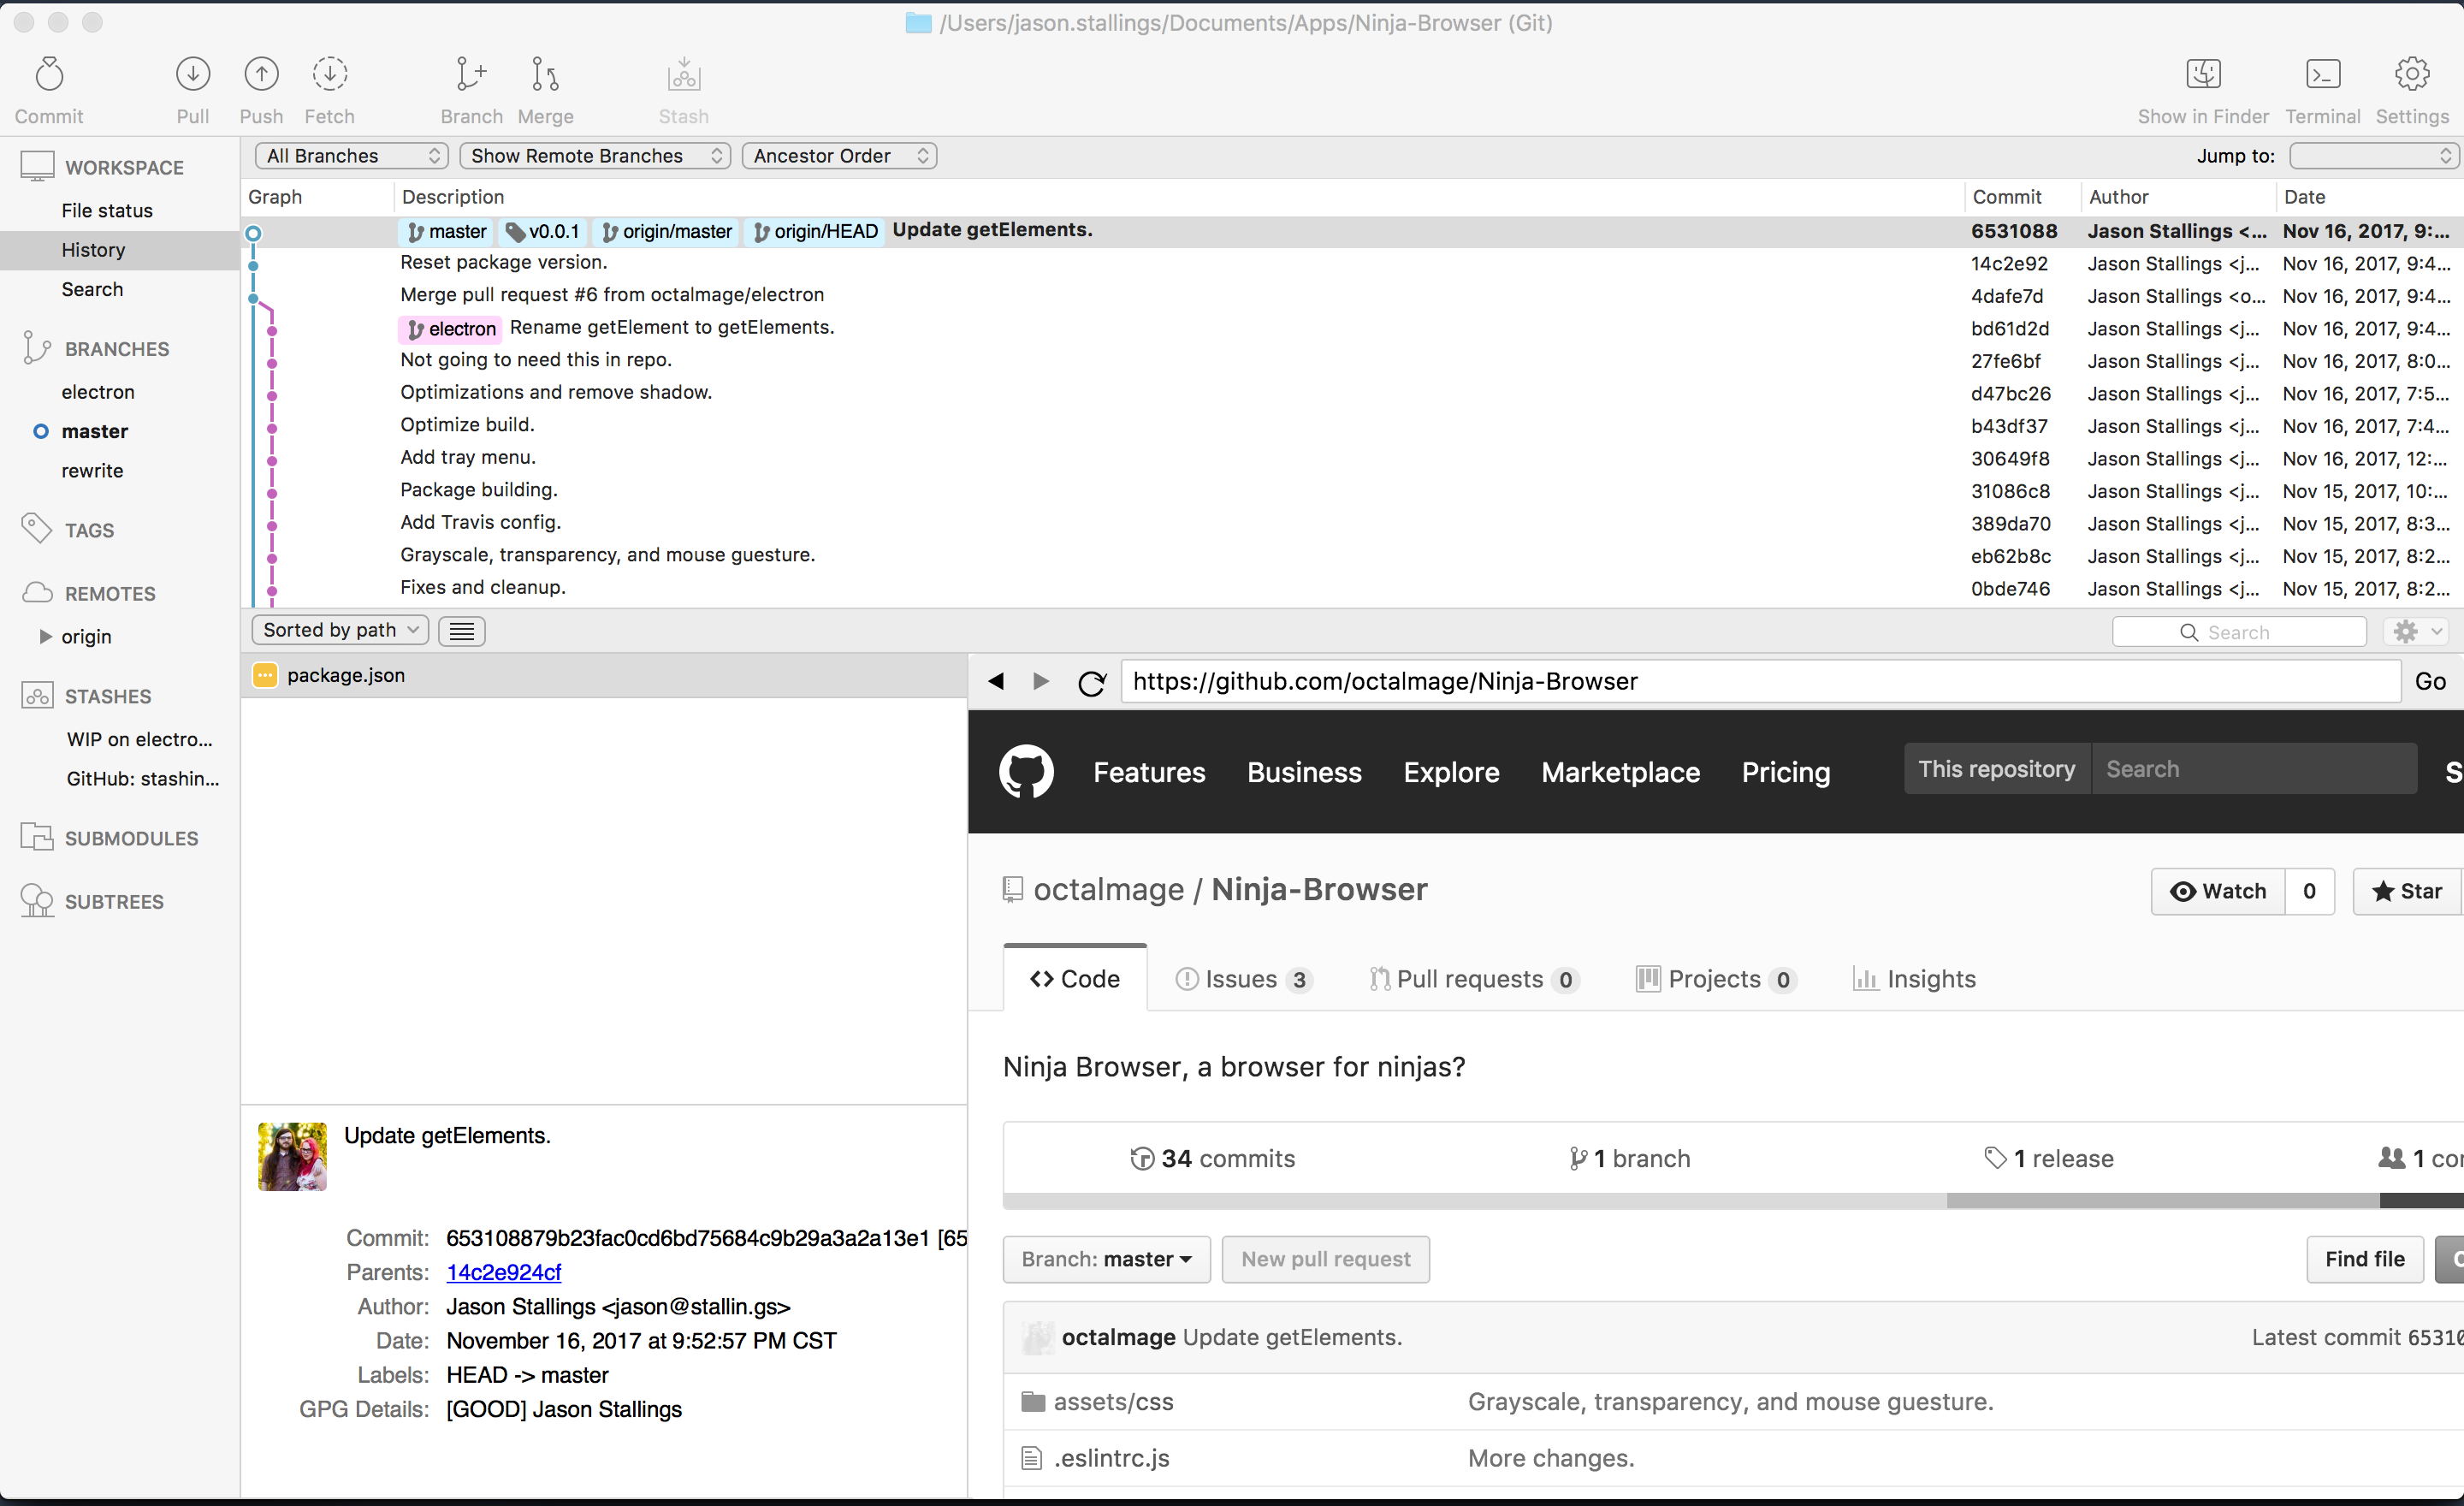Click Show in Finder icon
Viewport: 2464px width, 1506px height.
coord(2203,75)
